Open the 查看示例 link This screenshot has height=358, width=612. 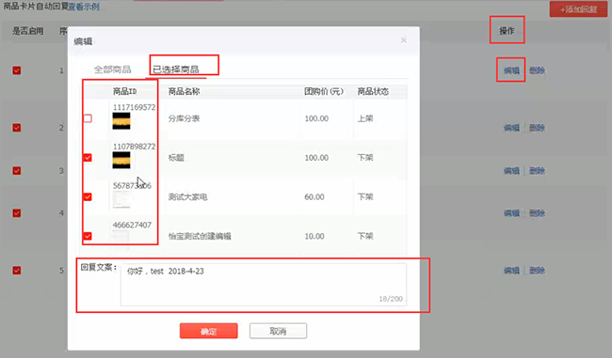click(84, 7)
